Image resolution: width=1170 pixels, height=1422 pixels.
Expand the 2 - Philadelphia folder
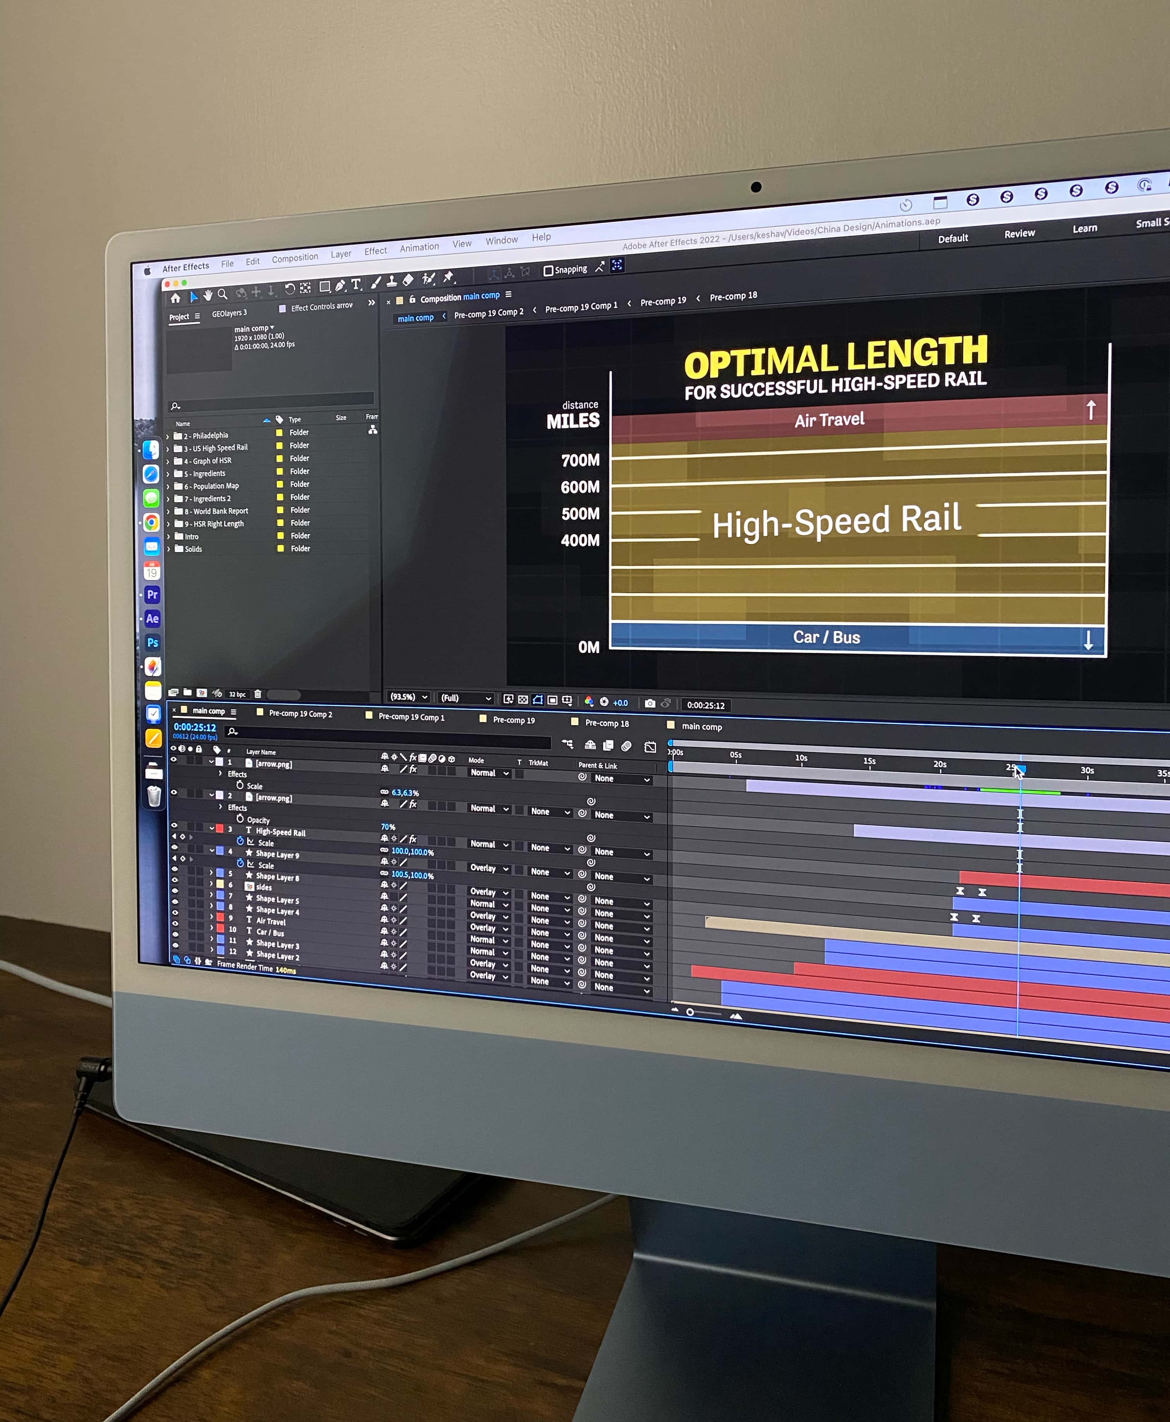[168, 437]
